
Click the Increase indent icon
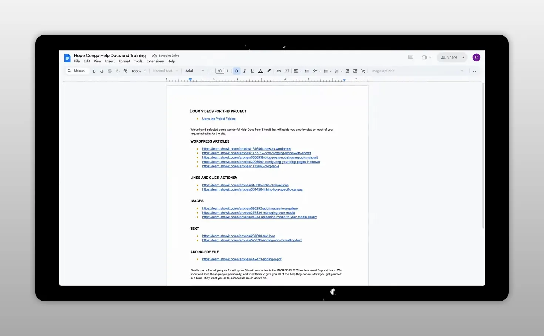point(355,71)
